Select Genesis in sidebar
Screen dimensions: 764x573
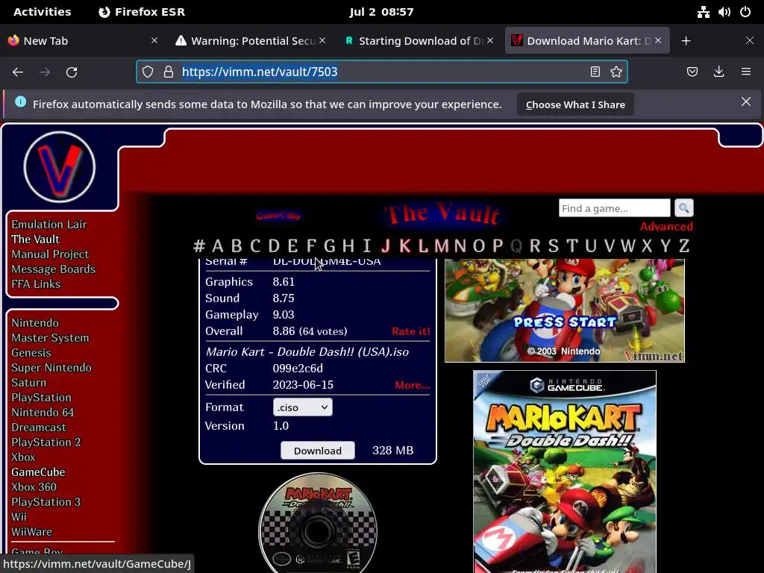pos(31,353)
